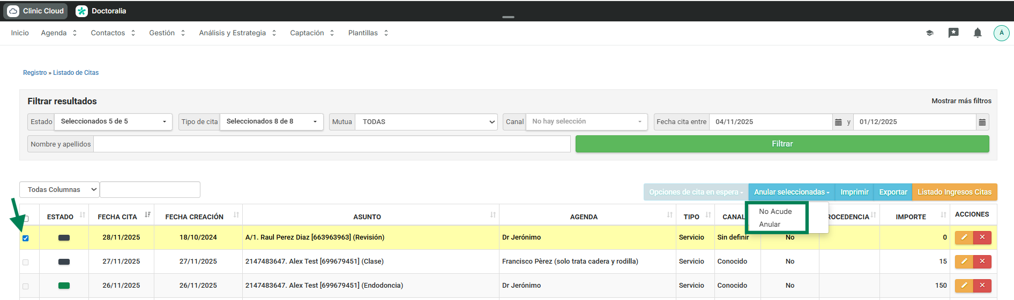
Task: Open the Todas Columnas dropdown
Action: (x=59, y=190)
